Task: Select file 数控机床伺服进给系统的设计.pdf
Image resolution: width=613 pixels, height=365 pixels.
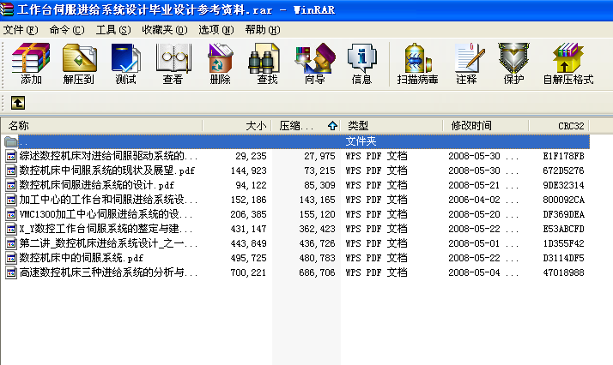Action: [x=96, y=185]
